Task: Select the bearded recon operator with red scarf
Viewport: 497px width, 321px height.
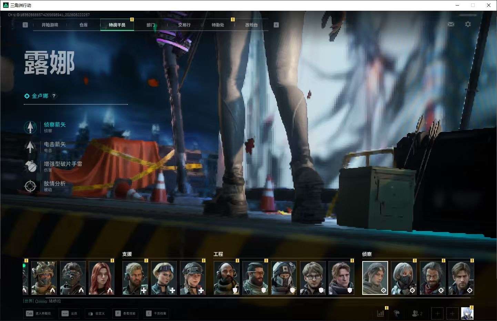Action: pos(433,278)
